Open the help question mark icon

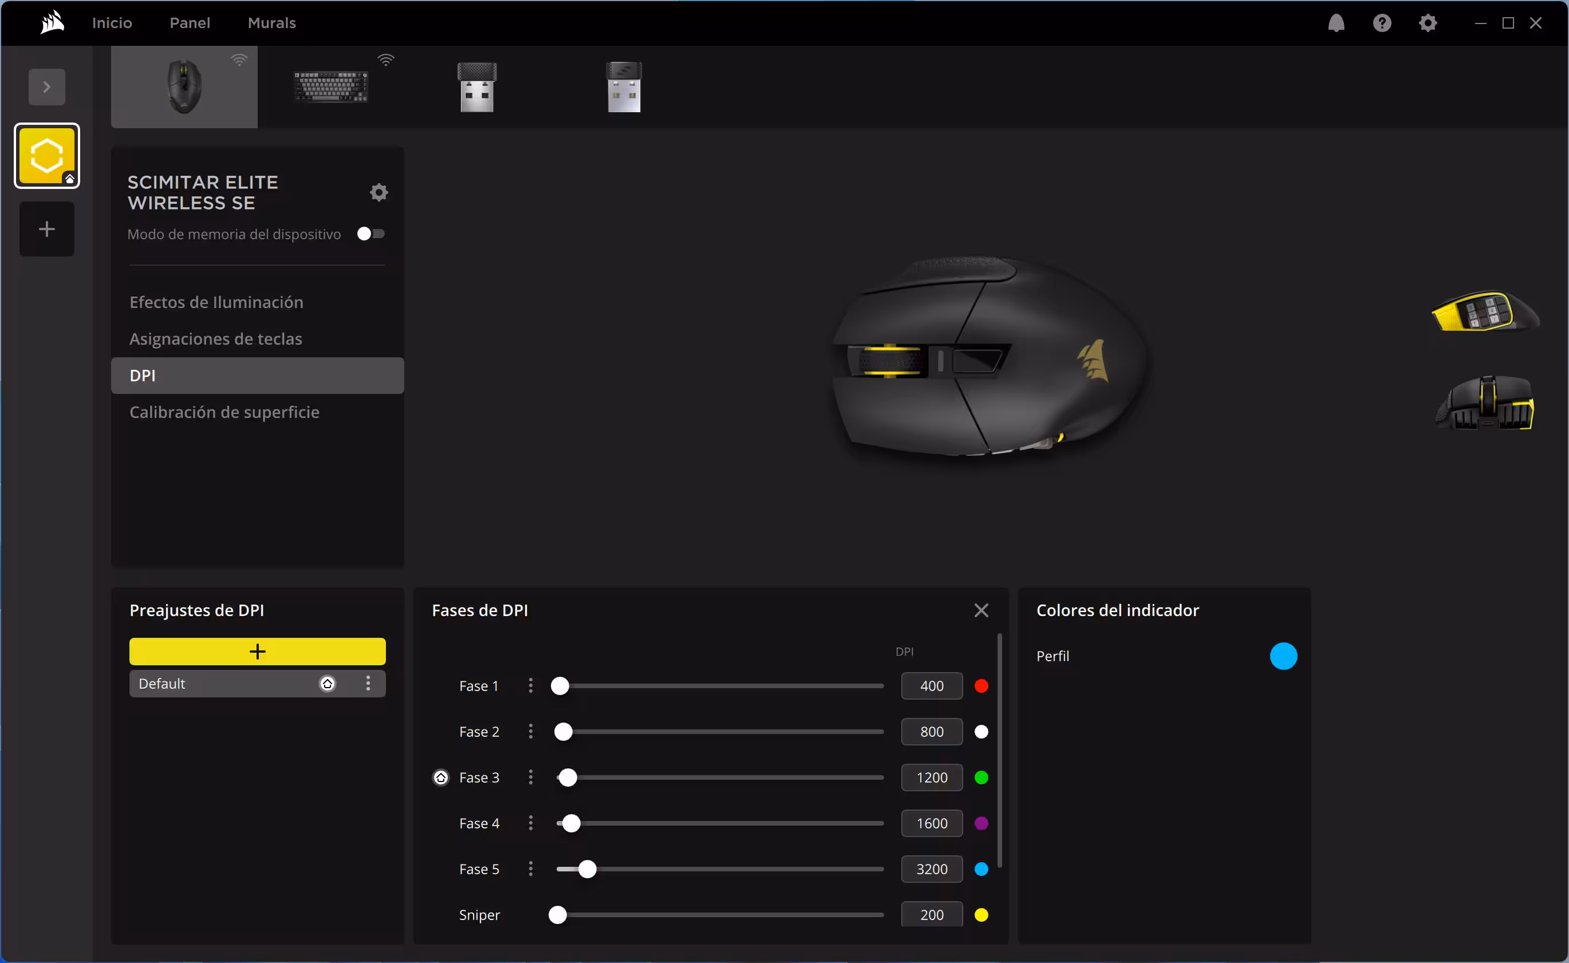(1382, 23)
